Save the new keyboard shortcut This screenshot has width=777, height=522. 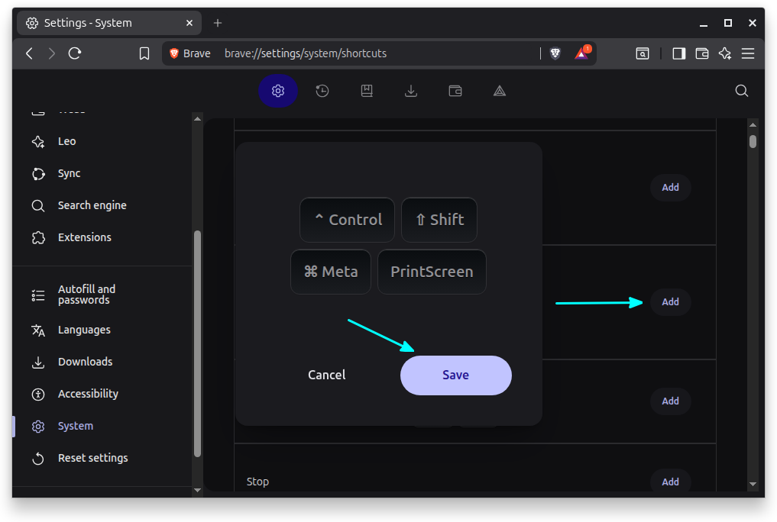pos(455,375)
